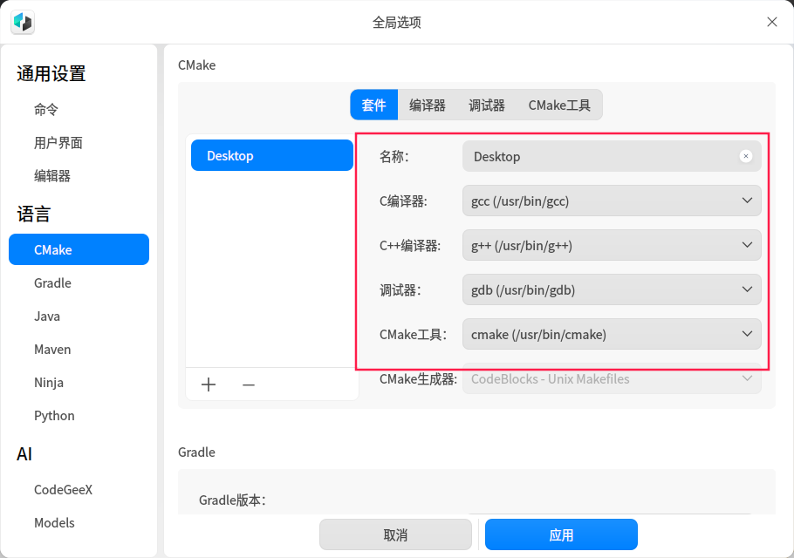The image size is (794, 558).
Task: Switch to the CMake工具 tab
Action: (x=559, y=105)
